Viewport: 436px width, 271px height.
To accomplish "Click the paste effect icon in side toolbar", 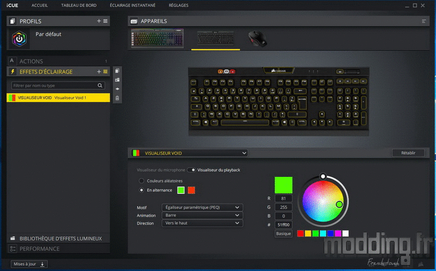I will [117, 80].
